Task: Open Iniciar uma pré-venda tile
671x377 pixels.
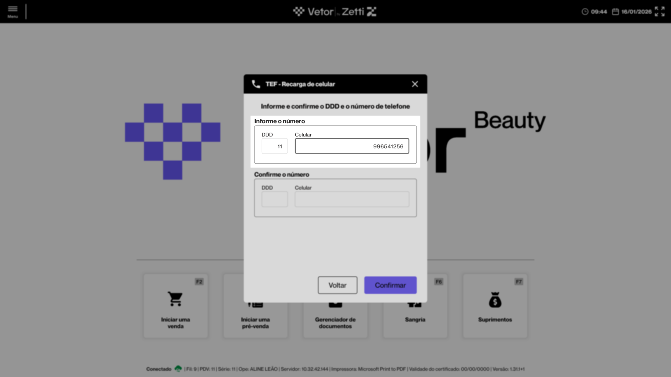Action: 255,323
